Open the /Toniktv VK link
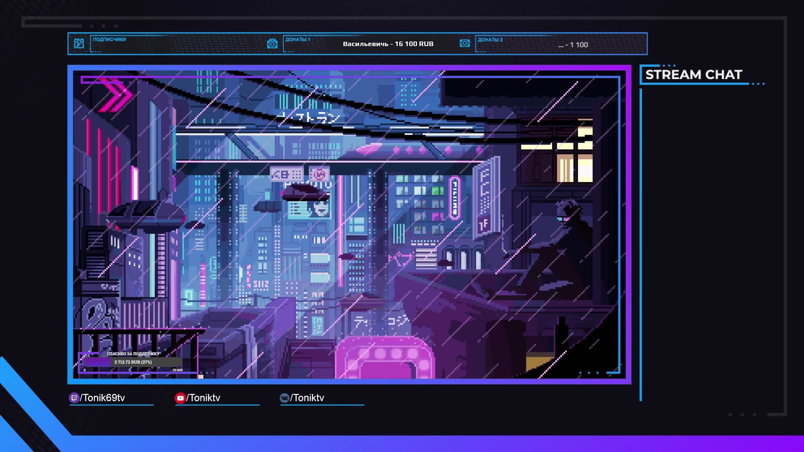804x452 pixels. (307, 398)
